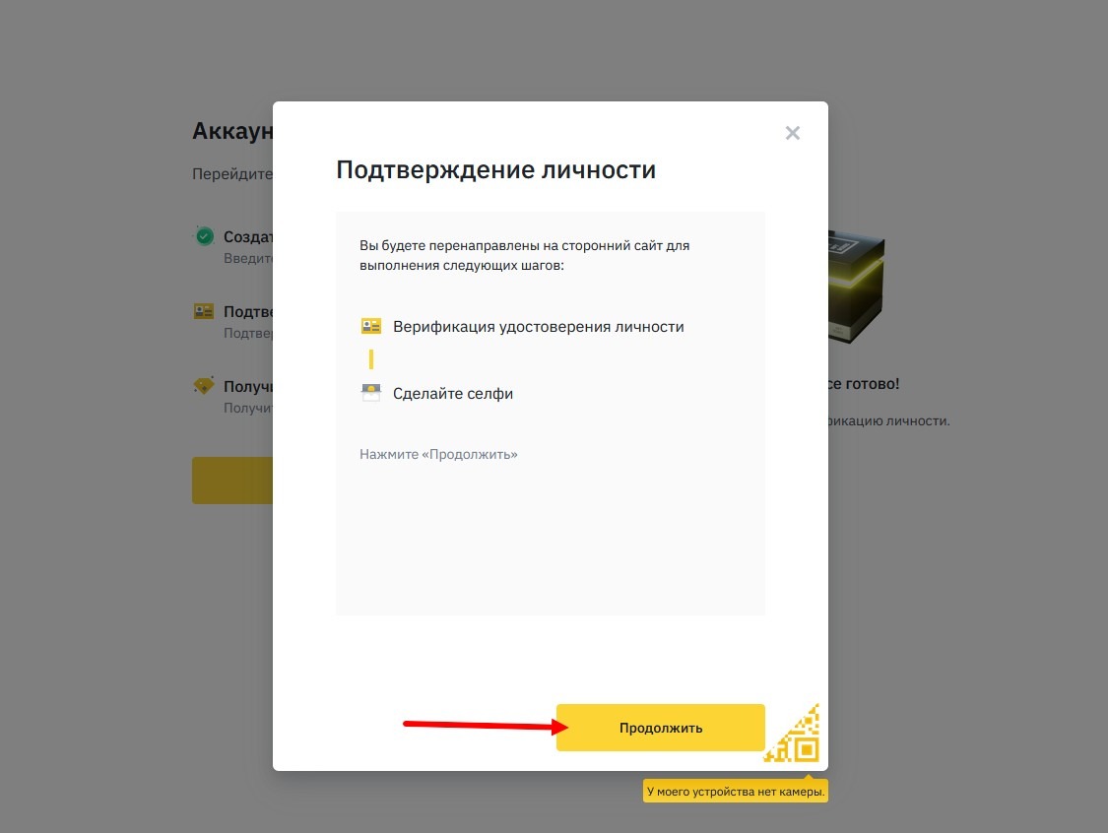Image resolution: width=1108 pixels, height=833 pixels.
Task: Click the dimmed yellow button behind dialog
Action: [x=232, y=481]
